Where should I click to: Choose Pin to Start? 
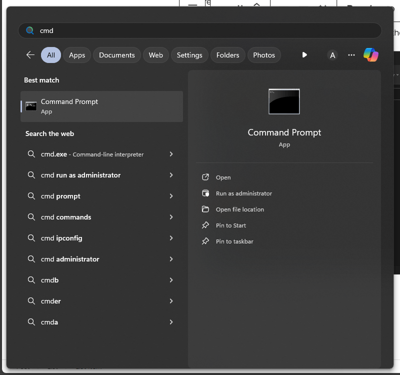point(231,225)
